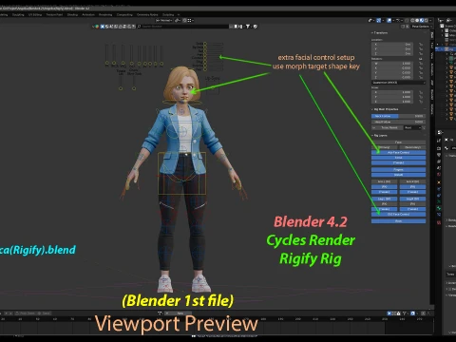This screenshot has width=456, height=342.
Task: Open the Quaternion (WXYZ) rotation mode dropdown
Action: (x=398, y=83)
